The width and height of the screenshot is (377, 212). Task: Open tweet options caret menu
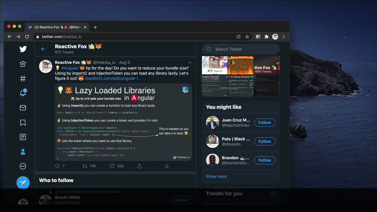[x=190, y=62]
